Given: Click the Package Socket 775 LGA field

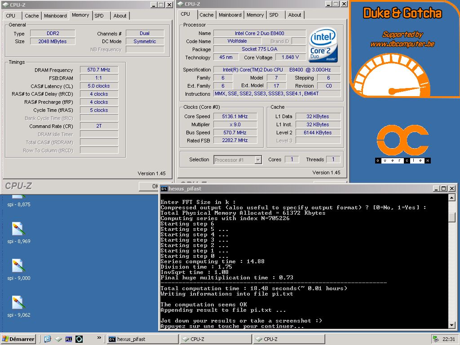Looking at the screenshot, I should point(260,49).
